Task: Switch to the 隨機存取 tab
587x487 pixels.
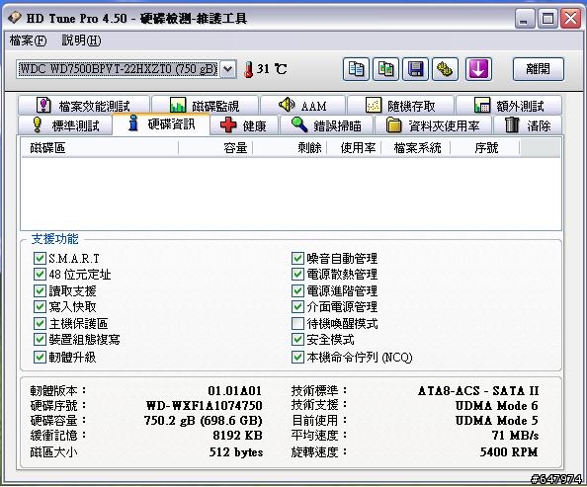Action: [x=400, y=105]
